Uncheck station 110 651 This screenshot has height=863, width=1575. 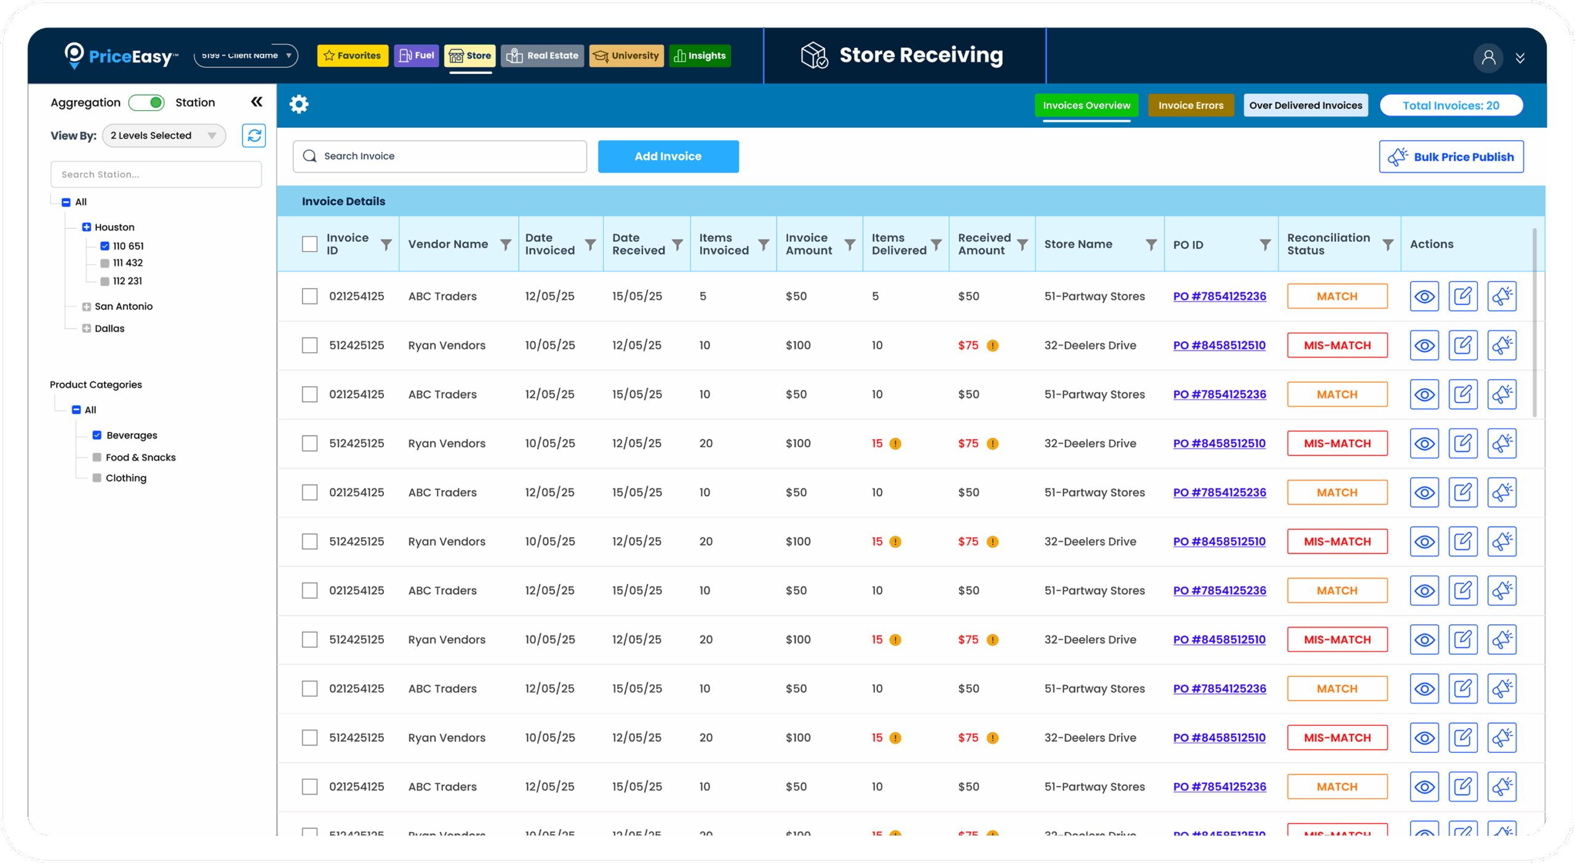coord(105,246)
